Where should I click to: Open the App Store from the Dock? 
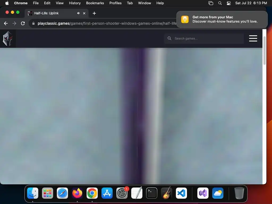[x=107, y=193]
